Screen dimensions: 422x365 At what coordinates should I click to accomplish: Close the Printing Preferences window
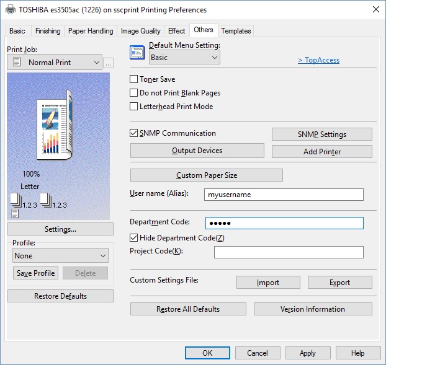376,9
